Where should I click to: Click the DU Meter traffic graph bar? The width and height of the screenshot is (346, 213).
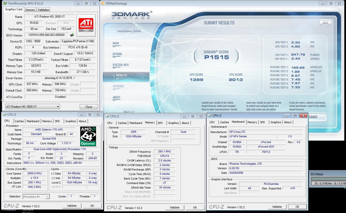tap(328, 179)
